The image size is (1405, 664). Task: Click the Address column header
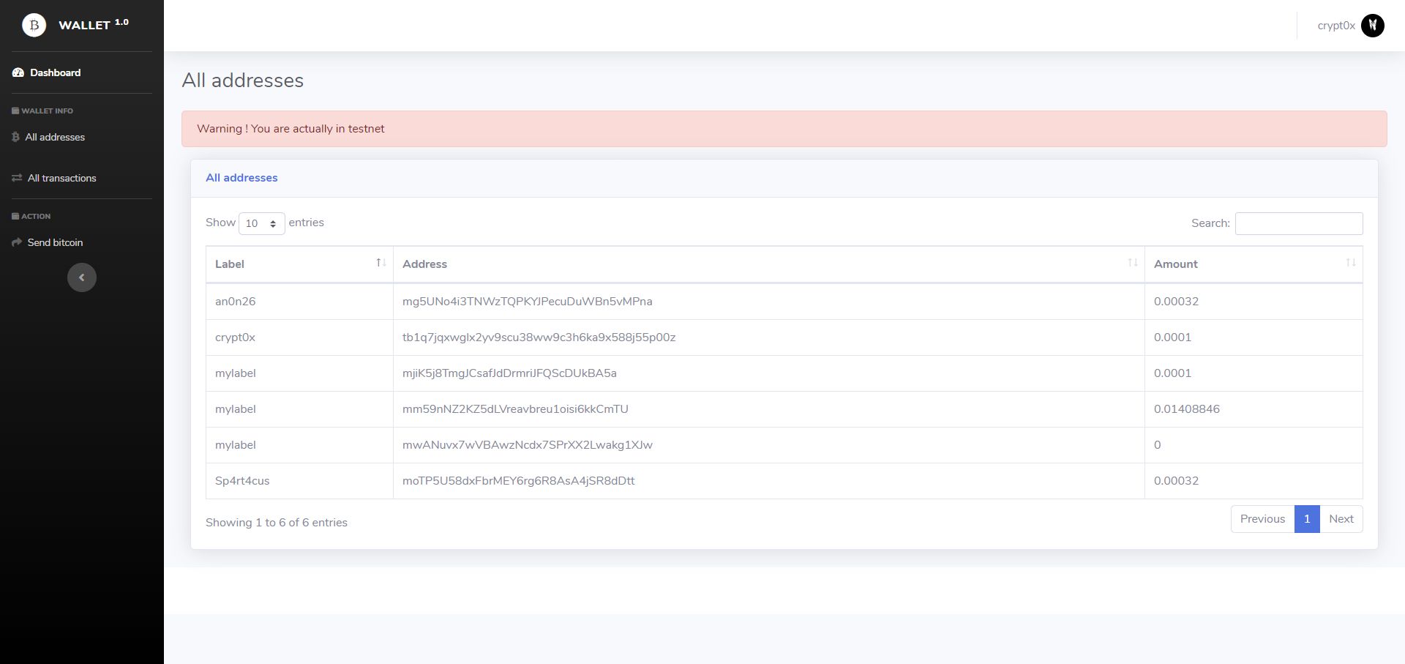point(769,264)
